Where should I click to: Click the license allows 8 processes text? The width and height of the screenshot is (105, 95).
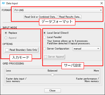pos(68,41)
